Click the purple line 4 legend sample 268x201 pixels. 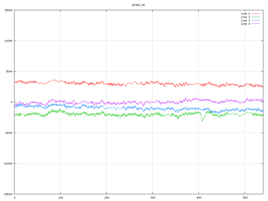256,24
